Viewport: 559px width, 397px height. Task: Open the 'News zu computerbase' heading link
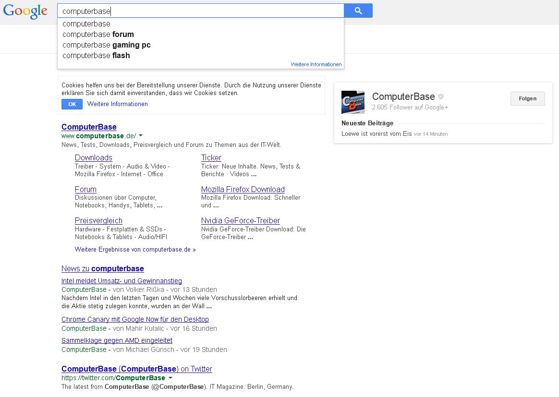tap(103, 269)
